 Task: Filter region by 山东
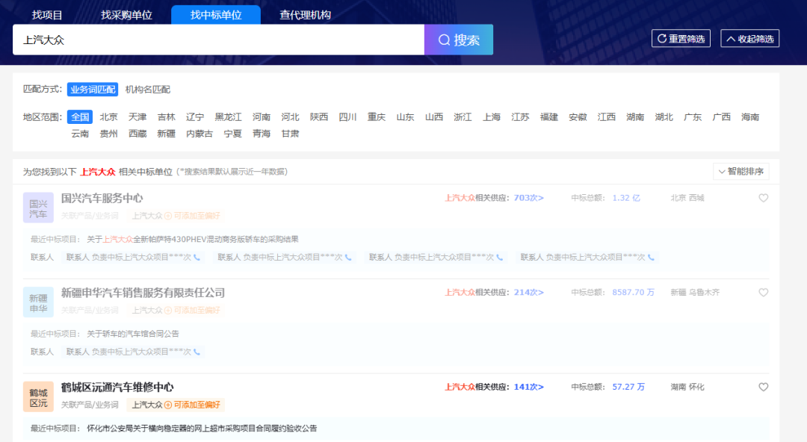(x=405, y=116)
